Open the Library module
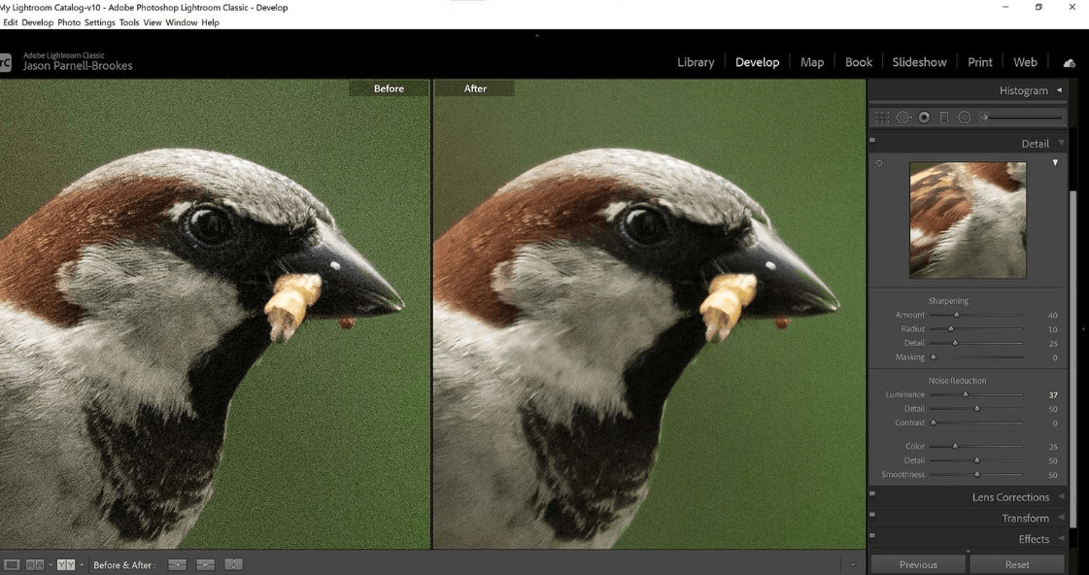Image resolution: width=1089 pixels, height=575 pixels. 696,62
